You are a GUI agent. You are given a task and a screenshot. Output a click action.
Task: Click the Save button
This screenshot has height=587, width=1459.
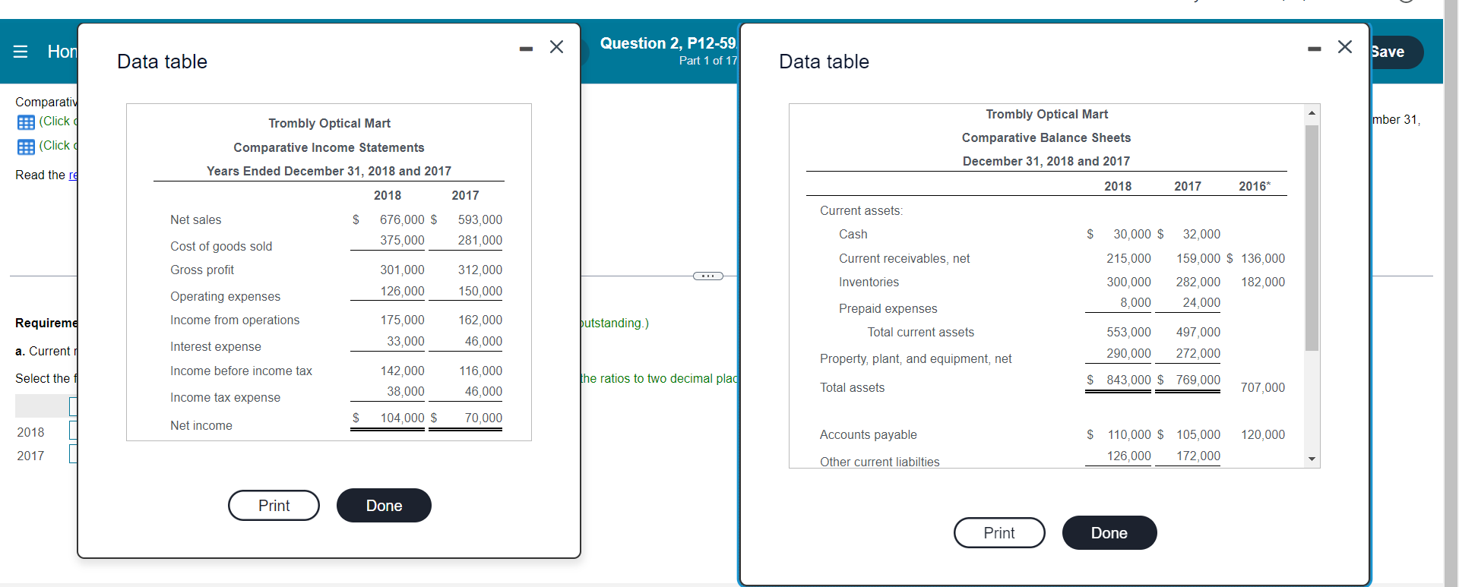(1392, 52)
